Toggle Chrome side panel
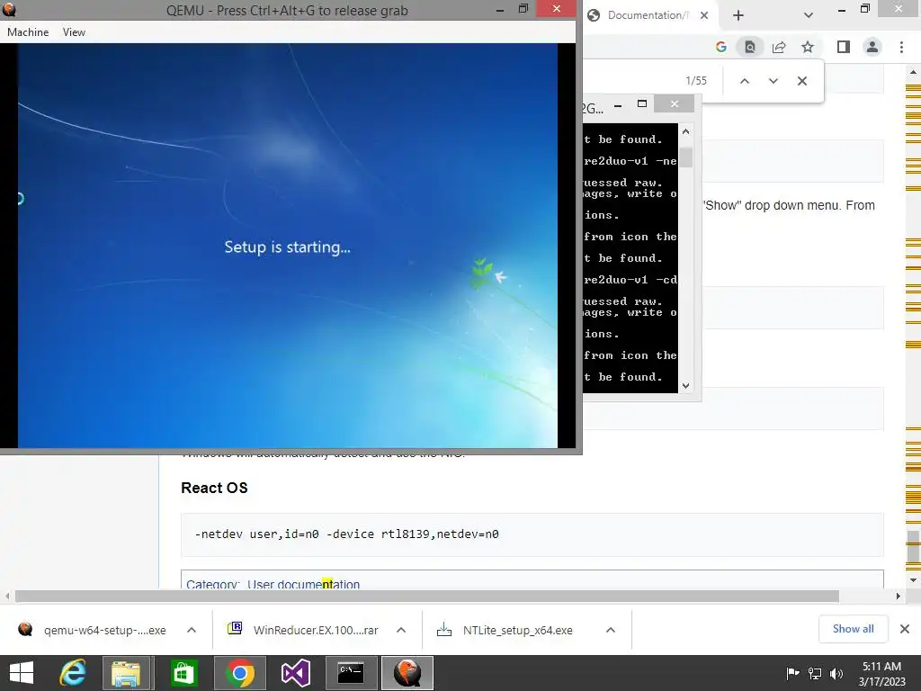Viewport: 921px width, 691px height. pyautogui.click(x=844, y=47)
